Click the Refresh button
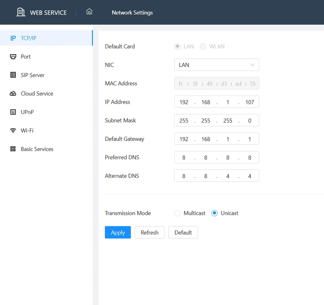 (x=150, y=232)
